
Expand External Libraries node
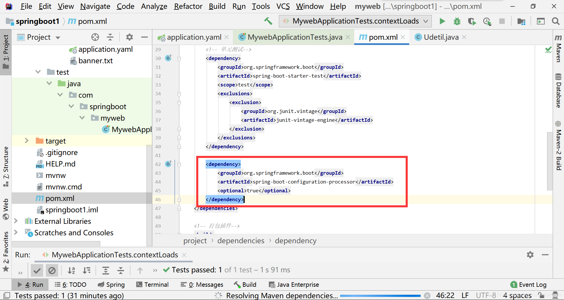tap(16, 221)
